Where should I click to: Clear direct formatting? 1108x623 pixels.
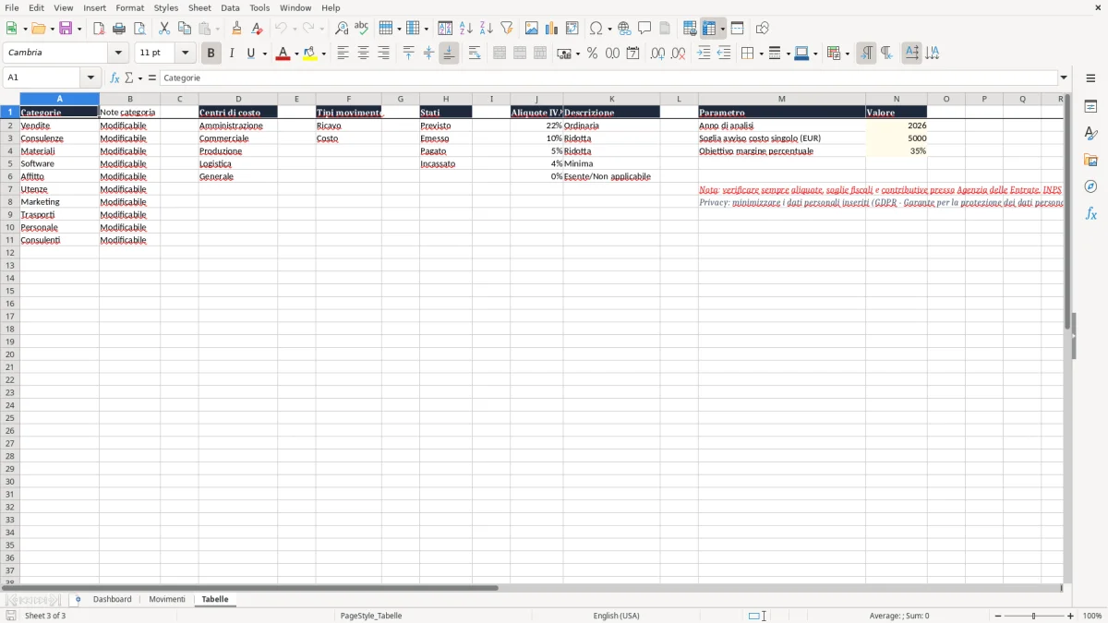click(x=257, y=29)
